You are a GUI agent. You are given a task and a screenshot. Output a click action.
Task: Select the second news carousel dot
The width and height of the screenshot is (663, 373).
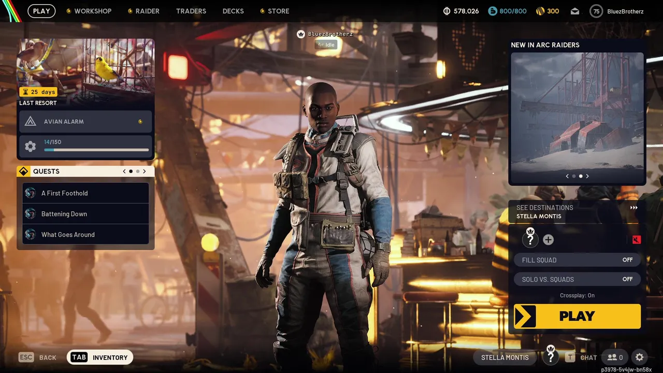click(x=581, y=176)
